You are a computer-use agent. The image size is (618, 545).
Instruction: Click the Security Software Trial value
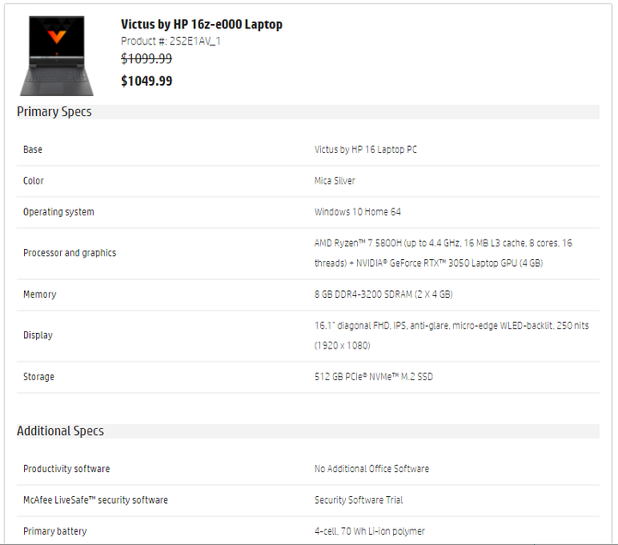pos(358,500)
